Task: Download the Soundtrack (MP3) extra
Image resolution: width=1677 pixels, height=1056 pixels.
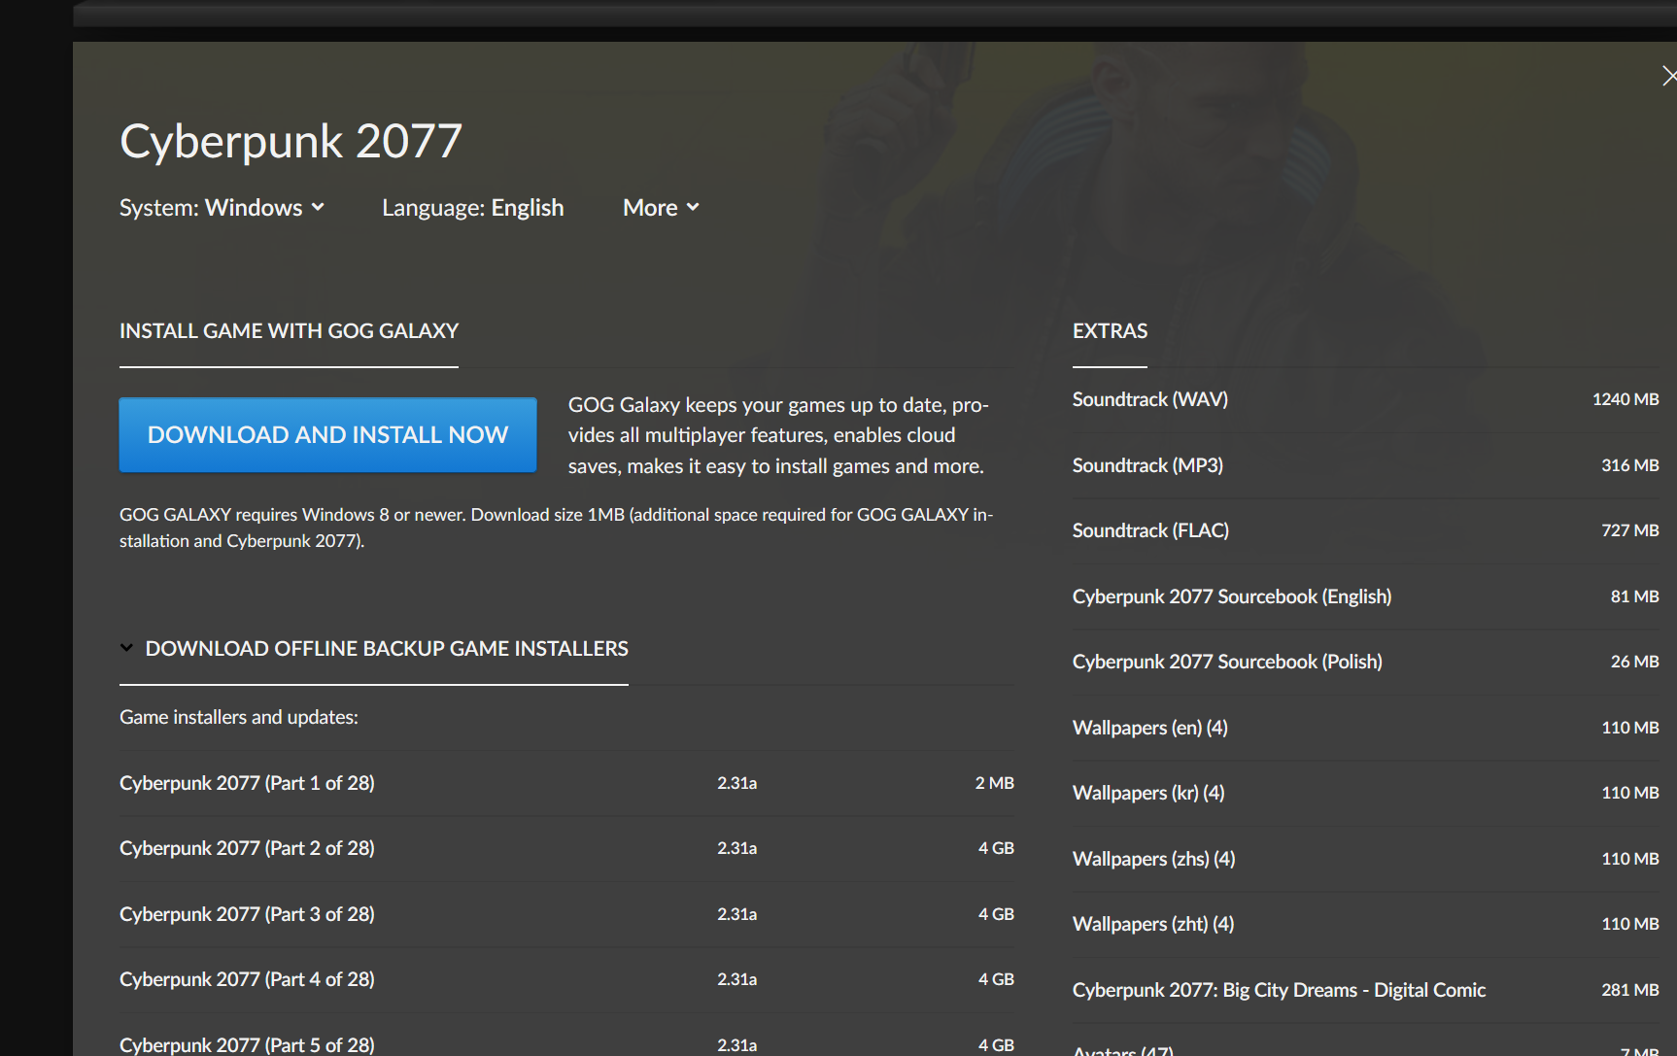Action: coord(1365,465)
